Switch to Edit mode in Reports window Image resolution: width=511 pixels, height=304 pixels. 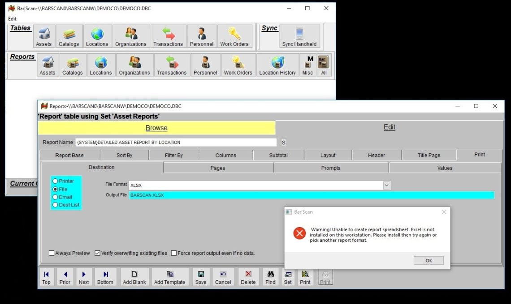(x=390, y=127)
